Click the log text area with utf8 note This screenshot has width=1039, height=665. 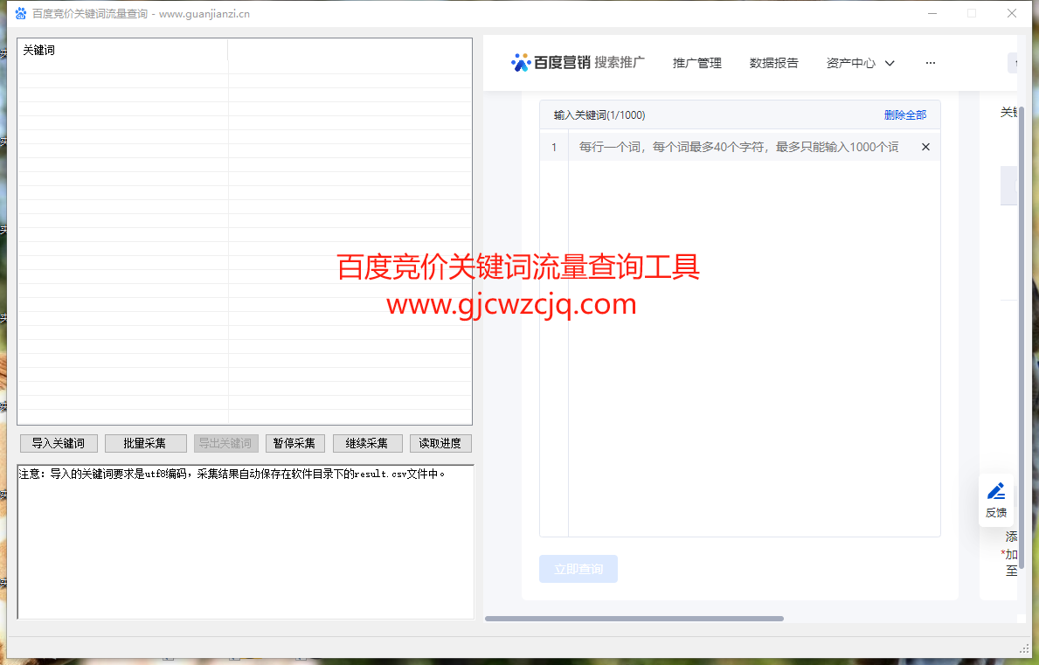point(246,542)
